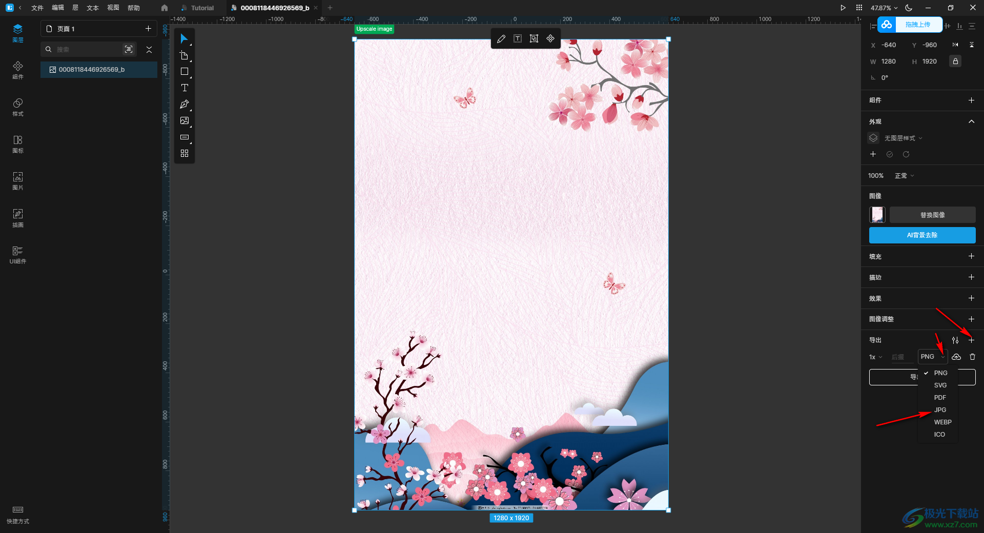Delete the export preset with trash icon
This screenshot has width=984, height=533.
(972, 357)
